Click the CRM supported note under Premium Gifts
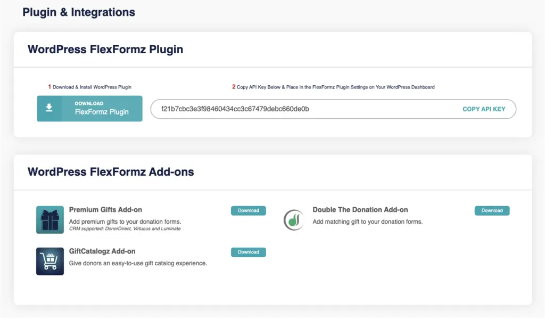The image size is (545, 318). coord(125,229)
